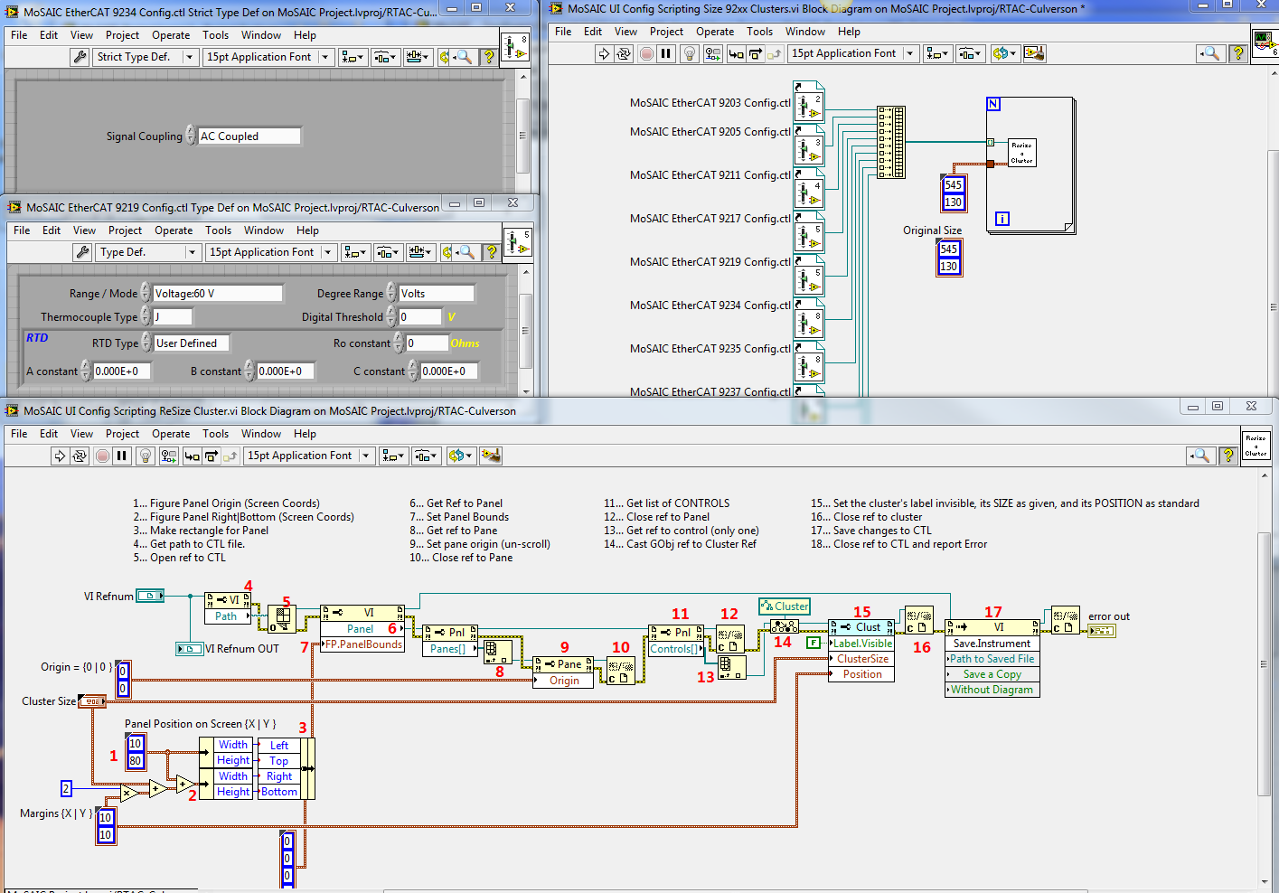Click 9219 Config.ctl constant icon on diagram
Viewport: 1279px width, 893px height.
point(808,275)
